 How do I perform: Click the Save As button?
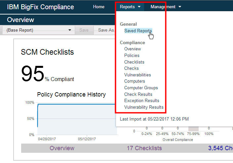click(x=106, y=30)
